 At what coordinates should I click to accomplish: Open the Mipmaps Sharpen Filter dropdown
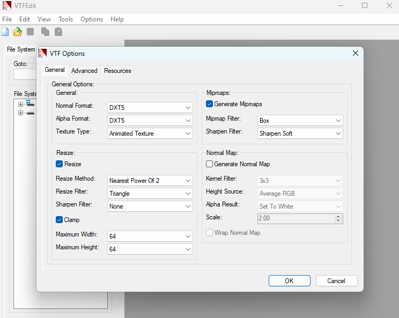pos(300,134)
